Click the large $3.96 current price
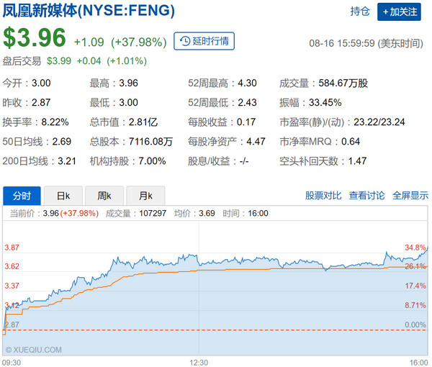 point(35,39)
